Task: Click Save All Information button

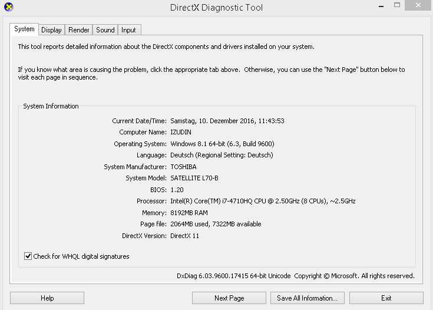Action: [308, 298]
